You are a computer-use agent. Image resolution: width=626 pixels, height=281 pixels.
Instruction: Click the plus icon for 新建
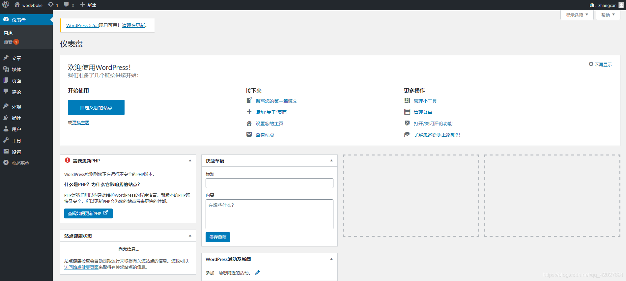pyautogui.click(x=82, y=5)
